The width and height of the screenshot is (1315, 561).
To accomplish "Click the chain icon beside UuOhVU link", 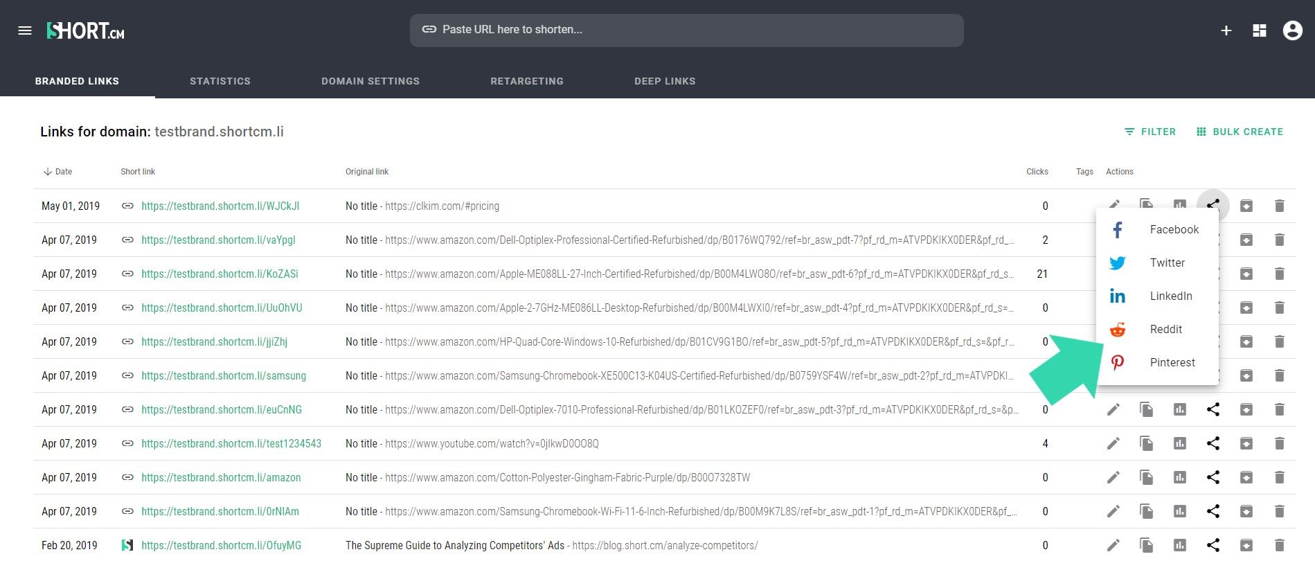I will [x=127, y=308].
